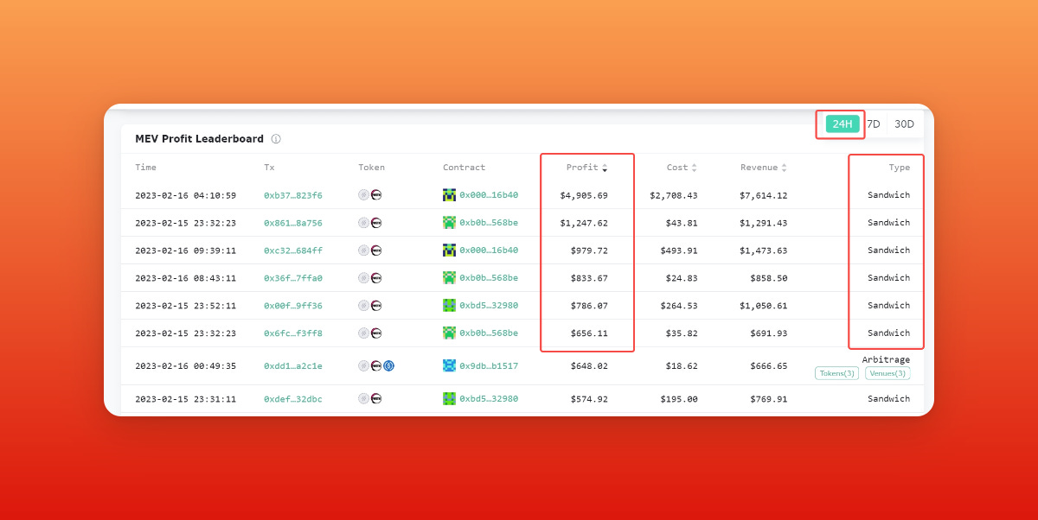Open contract 0xb0b…568be in the $1,247.62 row
This screenshot has width=1038, height=520.
489,223
